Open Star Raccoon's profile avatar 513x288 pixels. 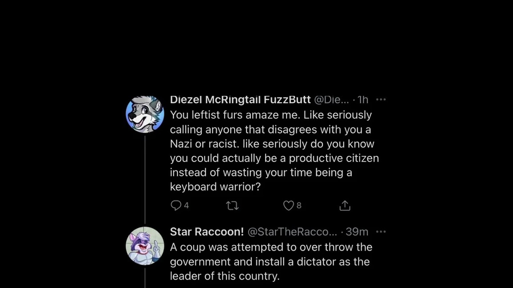[145, 246]
